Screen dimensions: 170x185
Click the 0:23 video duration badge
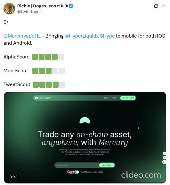tap(13, 177)
